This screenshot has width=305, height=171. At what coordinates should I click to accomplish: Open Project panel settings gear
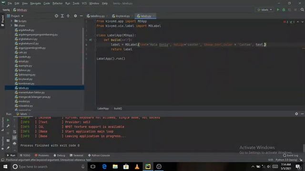coord(75,16)
